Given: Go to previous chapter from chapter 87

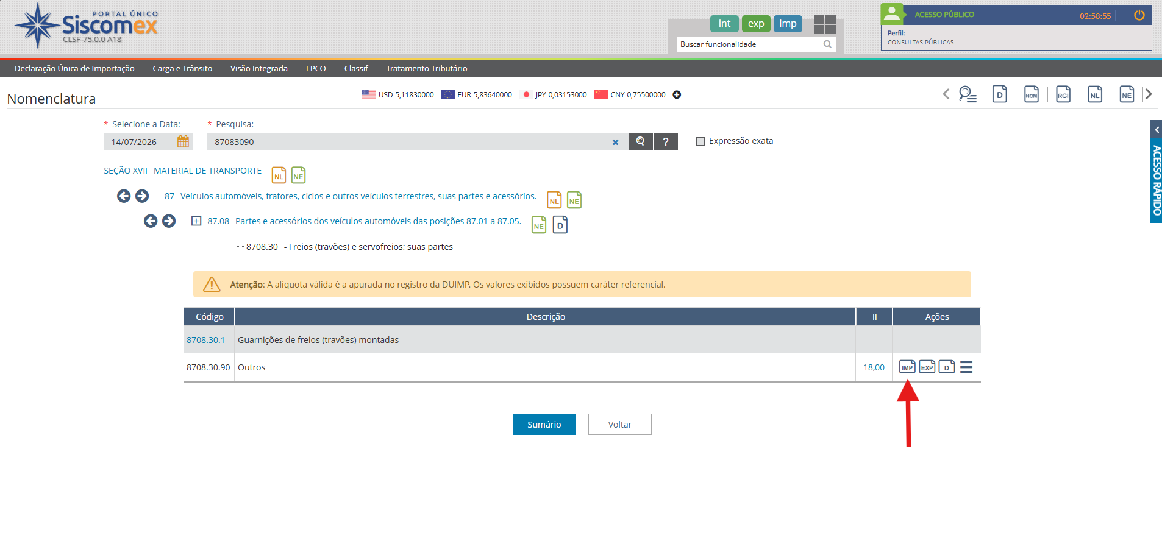Looking at the screenshot, I should (124, 196).
